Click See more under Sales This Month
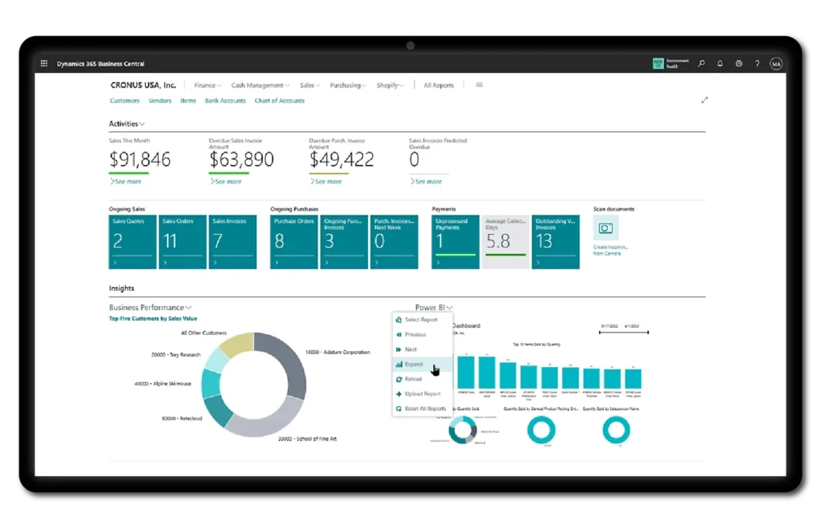The height and width of the screenshot is (528, 821). point(126,182)
